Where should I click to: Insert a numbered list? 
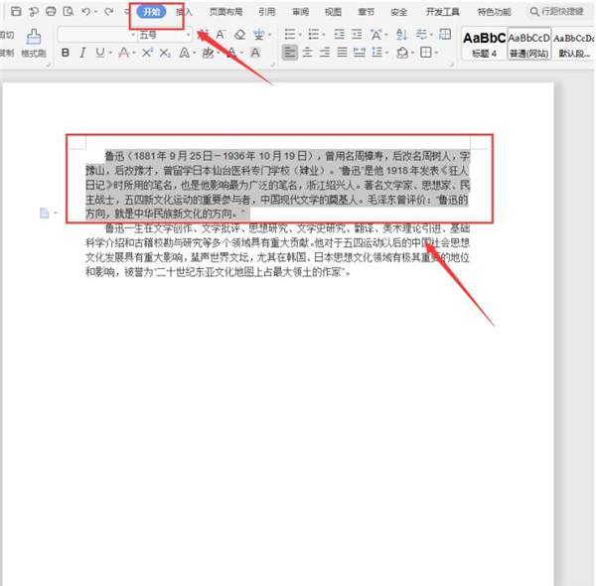pos(314,35)
